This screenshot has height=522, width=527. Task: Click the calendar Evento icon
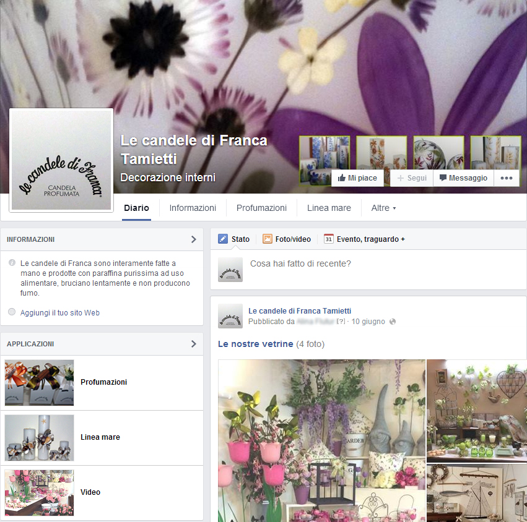pos(328,239)
